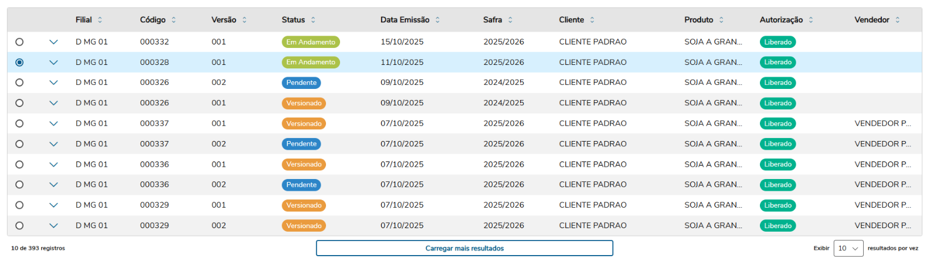Viewport: 927px width, 258px height.
Task: Click sort icon next to Código
Action: (x=174, y=20)
